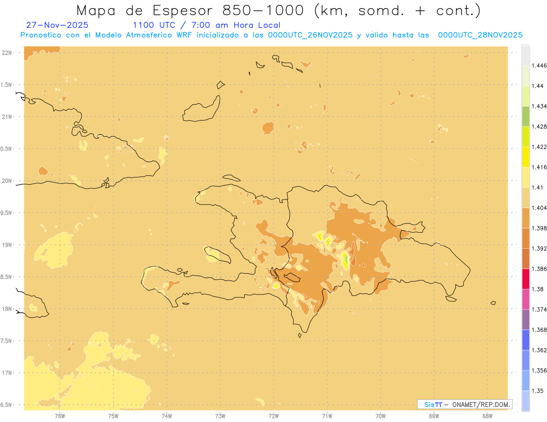
Task: Click the colorbar value 1.362
Action: click(x=538, y=350)
